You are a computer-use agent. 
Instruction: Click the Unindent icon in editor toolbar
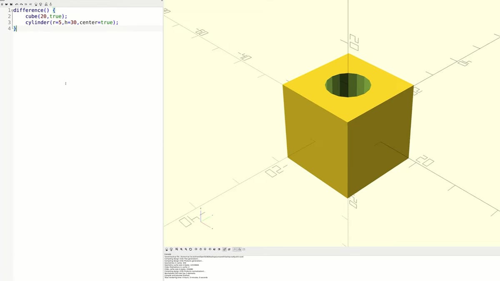pyautogui.click(x=26, y=4)
